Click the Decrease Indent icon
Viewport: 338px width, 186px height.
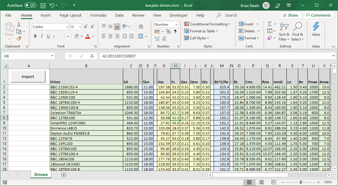(x=125, y=36)
